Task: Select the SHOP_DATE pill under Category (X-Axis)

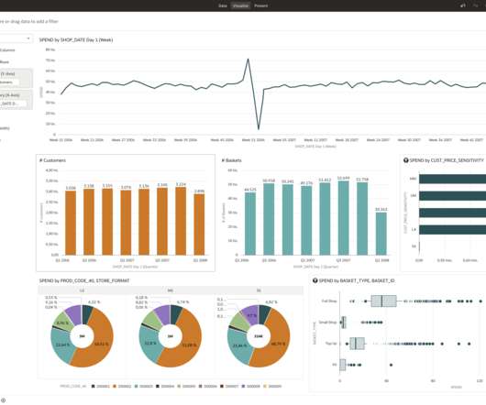Action: [x=13, y=104]
